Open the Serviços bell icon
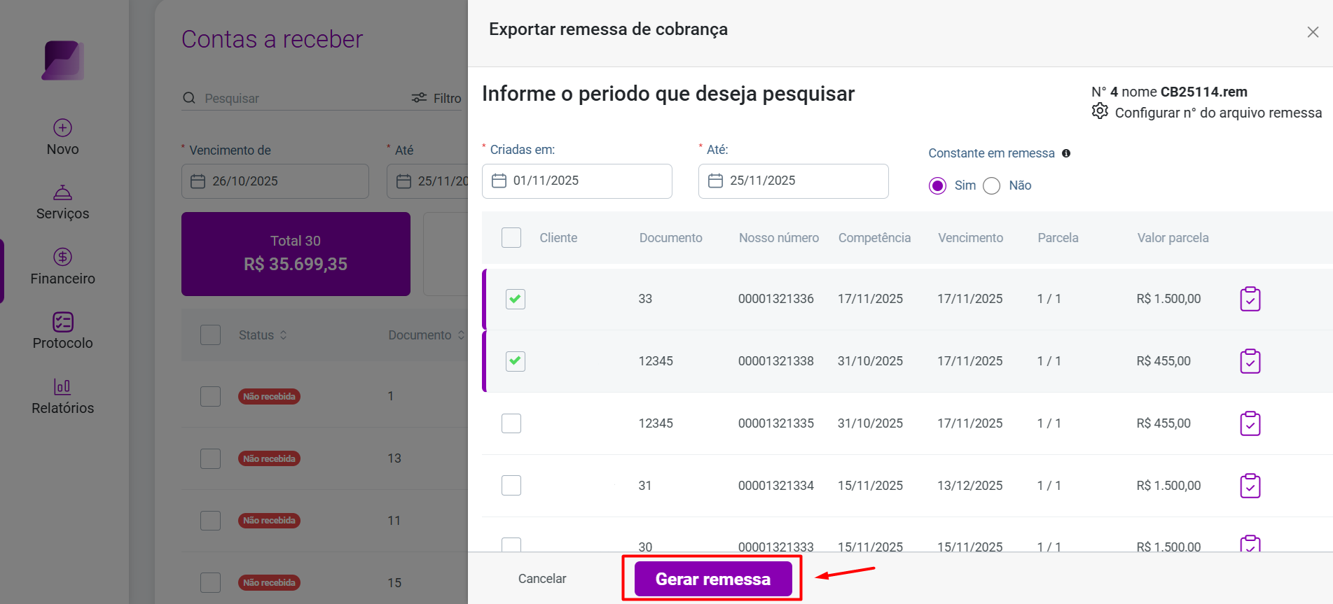1333x604 pixels. pyautogui.click(x=62, y=192)
